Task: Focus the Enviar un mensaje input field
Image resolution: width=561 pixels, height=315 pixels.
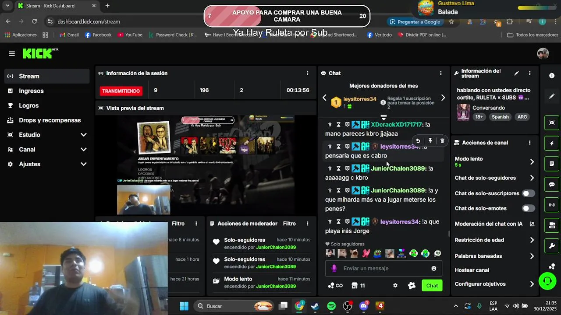Action: click(383, 268)
